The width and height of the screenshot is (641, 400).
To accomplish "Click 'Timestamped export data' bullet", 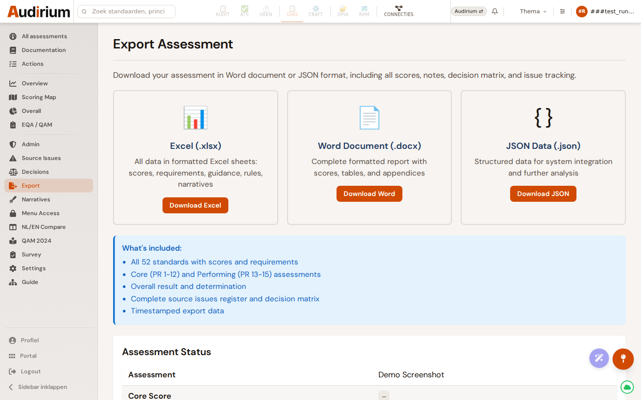I will [x=177, y=311].
